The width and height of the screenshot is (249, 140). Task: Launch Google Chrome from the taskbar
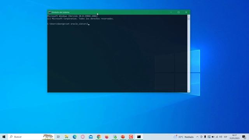click(x=99, y=136)
